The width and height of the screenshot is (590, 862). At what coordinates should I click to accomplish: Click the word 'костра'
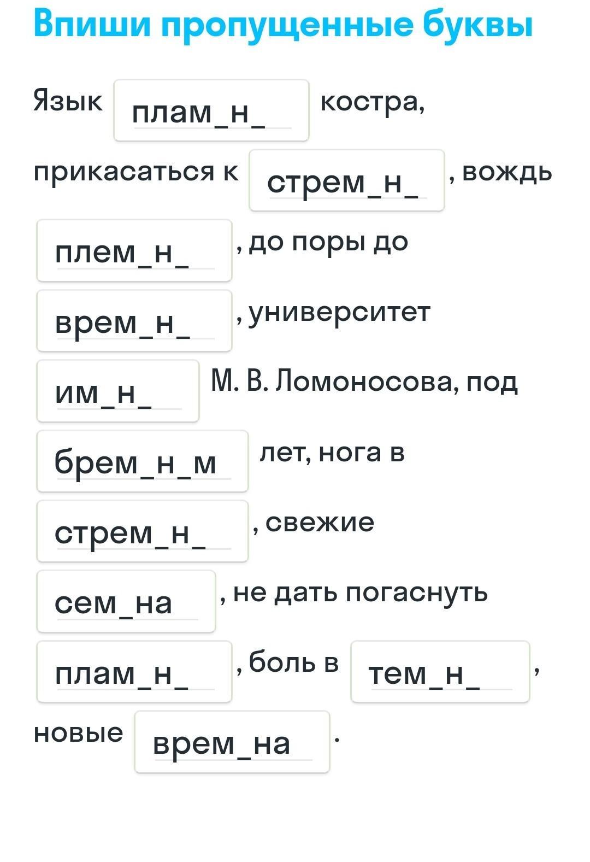point(370,102)
